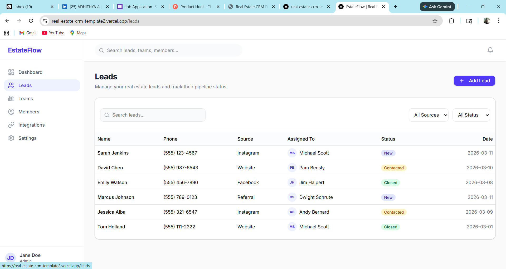
Task: Open Settings via the gear icon
Action: point(11,138)
